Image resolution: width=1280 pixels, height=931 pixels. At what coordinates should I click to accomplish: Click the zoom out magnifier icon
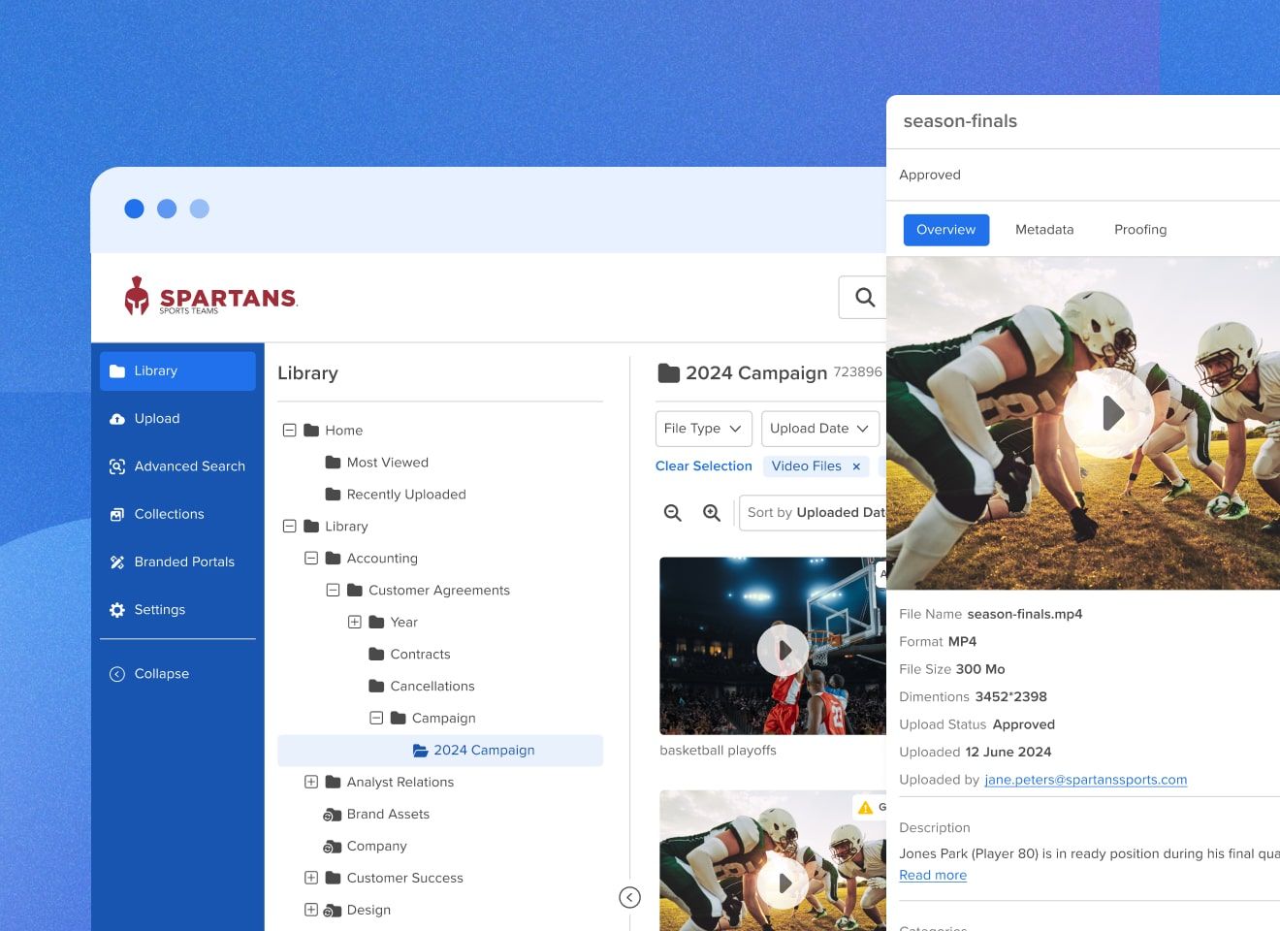click(673, 513)
